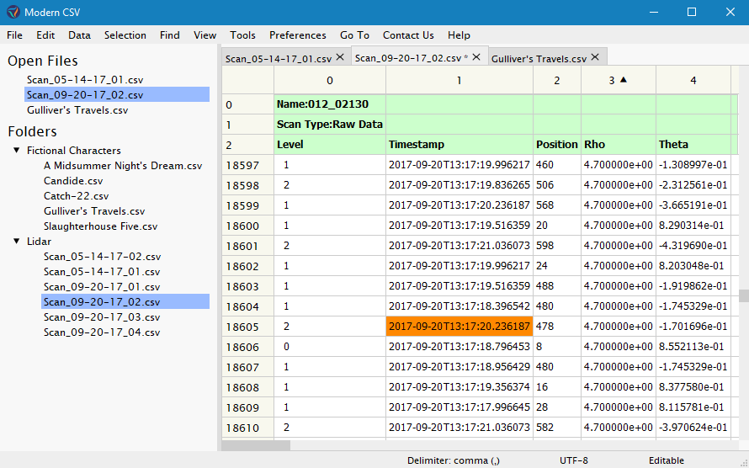Switch to the Gulliver's Travels.csv tab

coord(539,59)
